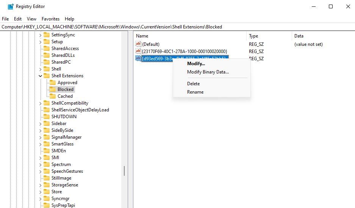Click the ShellCompatibility folder icon
This screenshot has height=208, width=355.
pos(47,103)
